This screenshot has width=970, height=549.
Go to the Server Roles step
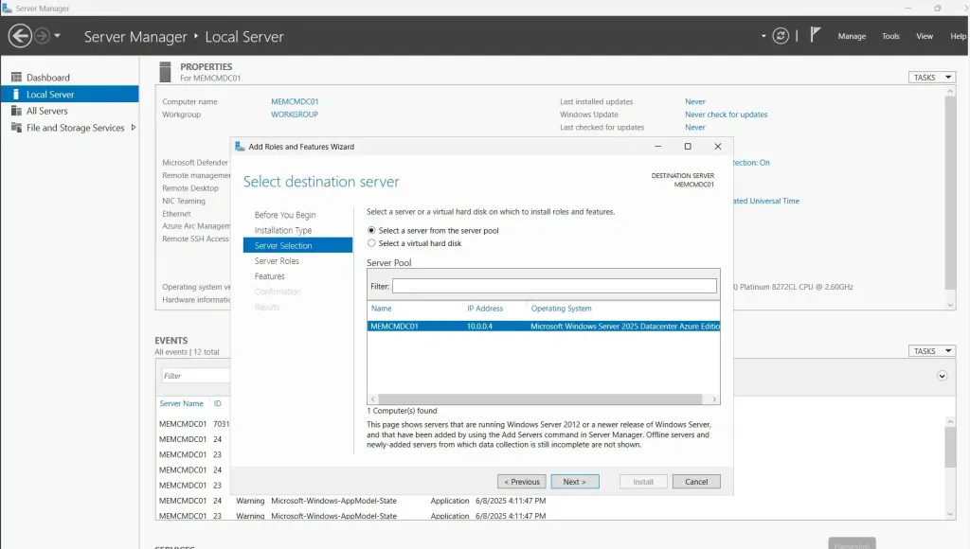pos(277,261)
